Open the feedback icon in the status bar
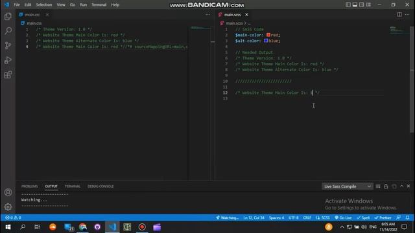 pos(399,217)
